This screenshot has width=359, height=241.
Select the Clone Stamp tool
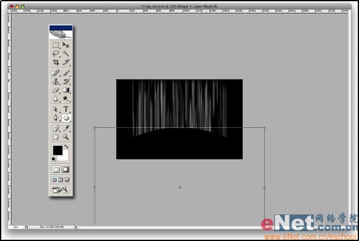click(x=56, y=82)
